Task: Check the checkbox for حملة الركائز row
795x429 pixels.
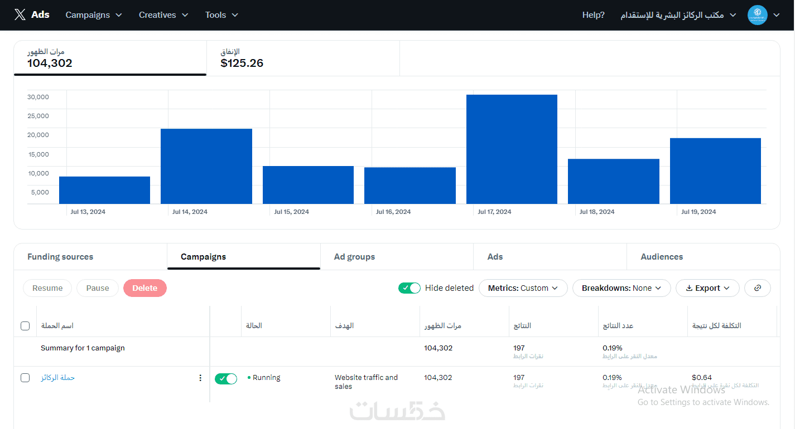Action: coord(25,378)
